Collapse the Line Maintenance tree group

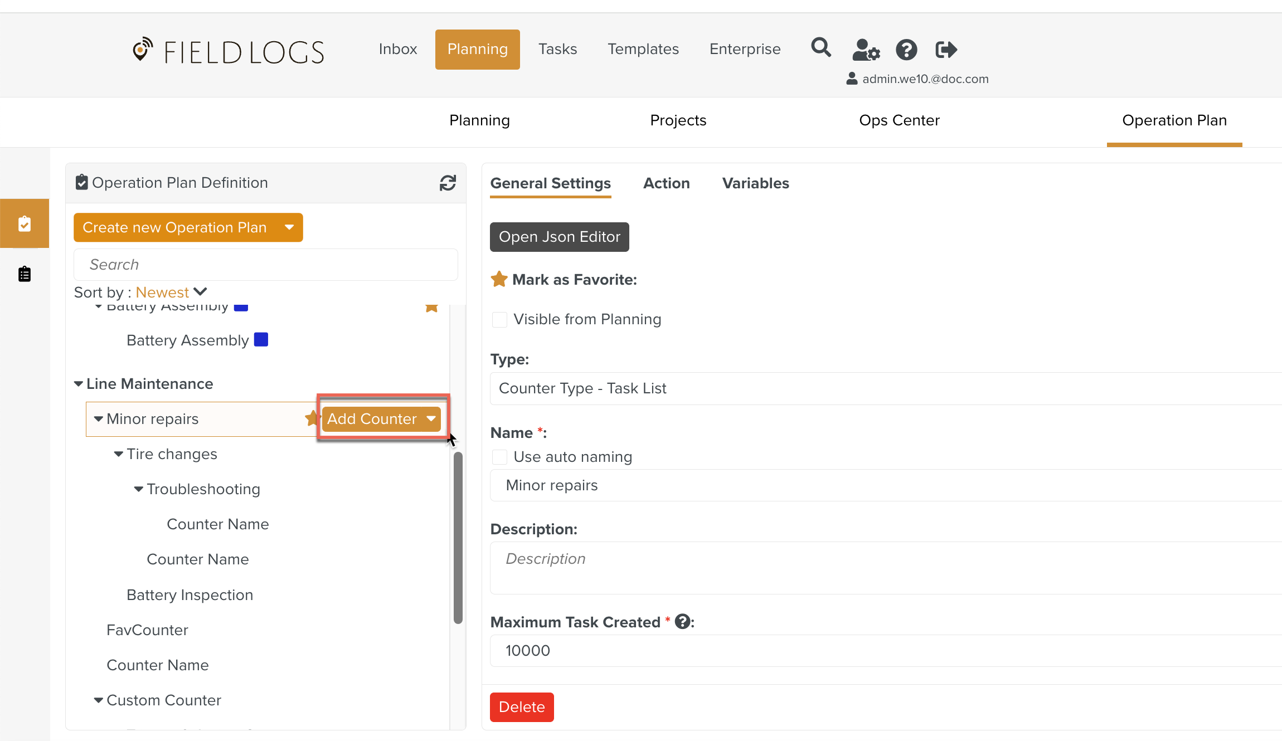pyautogui.click(x=79, y=384)
